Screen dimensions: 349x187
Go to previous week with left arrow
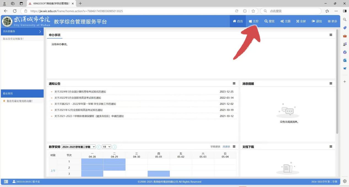click(99, 147)
